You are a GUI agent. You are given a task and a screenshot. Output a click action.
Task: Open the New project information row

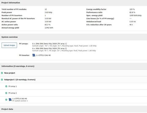tap(73, 73)
